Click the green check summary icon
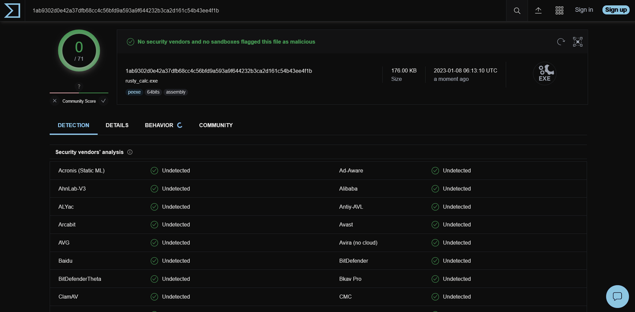Screen dimensions: 635x312 point(130,42)
